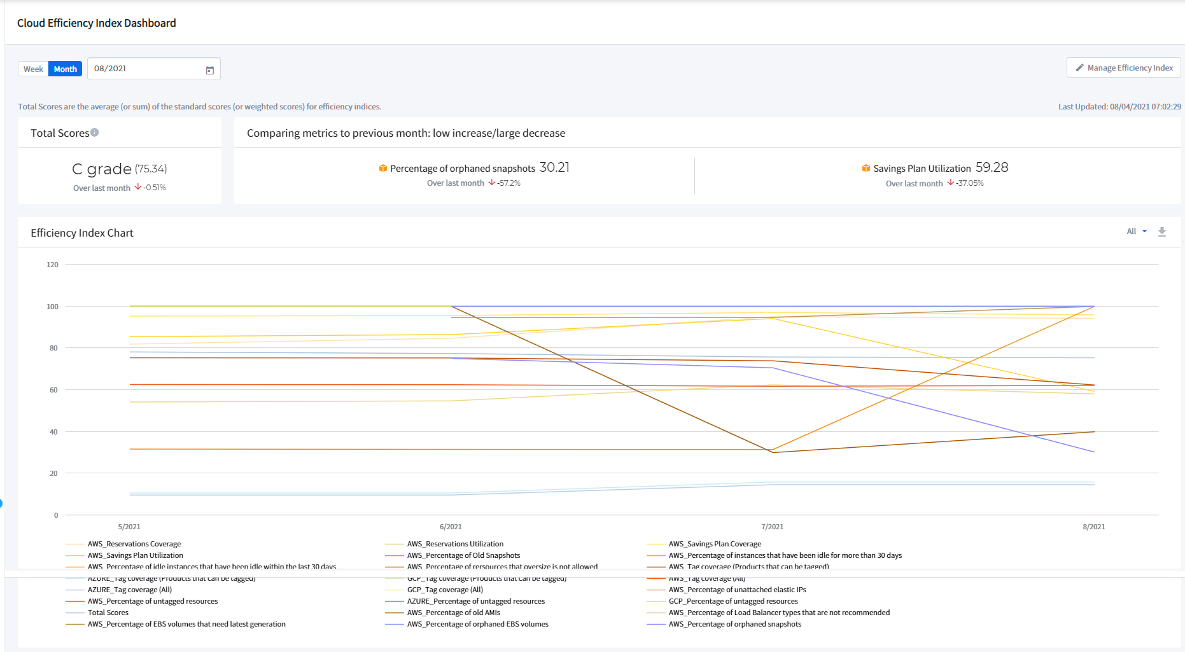This screenshot has width=1185, height=652.
Task: Switch to the Week view
Action: (33, 69)
